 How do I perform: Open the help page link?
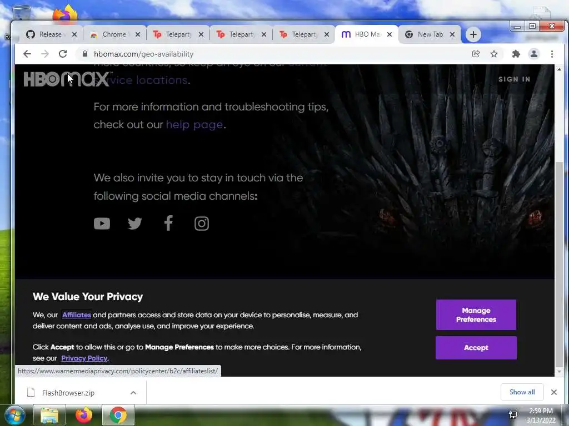click(194, 125)
